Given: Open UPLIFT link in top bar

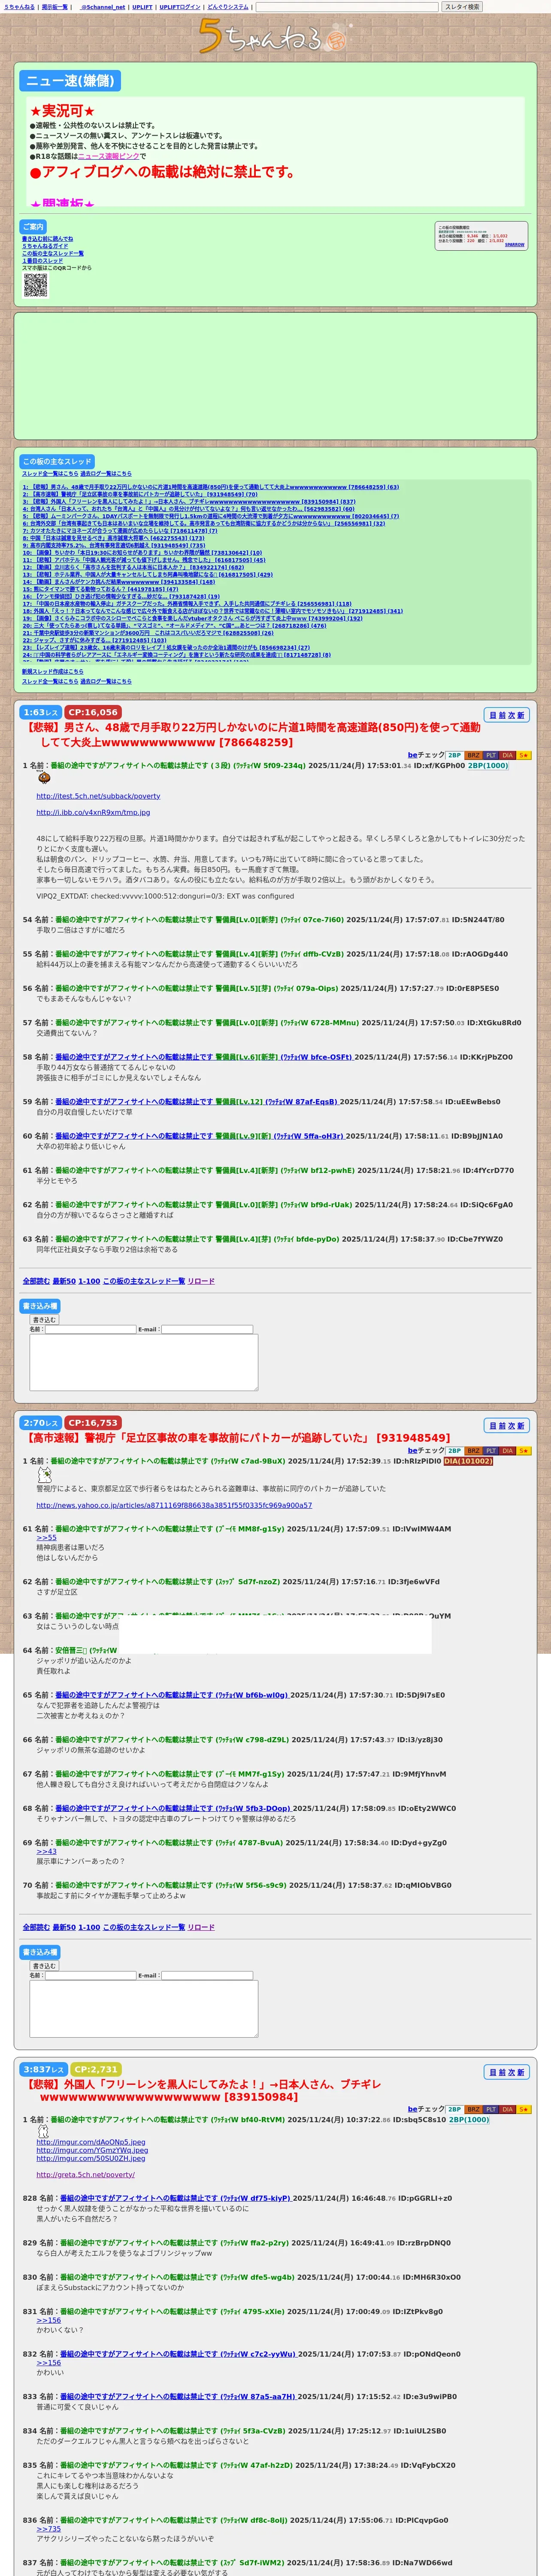Looking at the screenshot, I should click(x=142, y=7).
